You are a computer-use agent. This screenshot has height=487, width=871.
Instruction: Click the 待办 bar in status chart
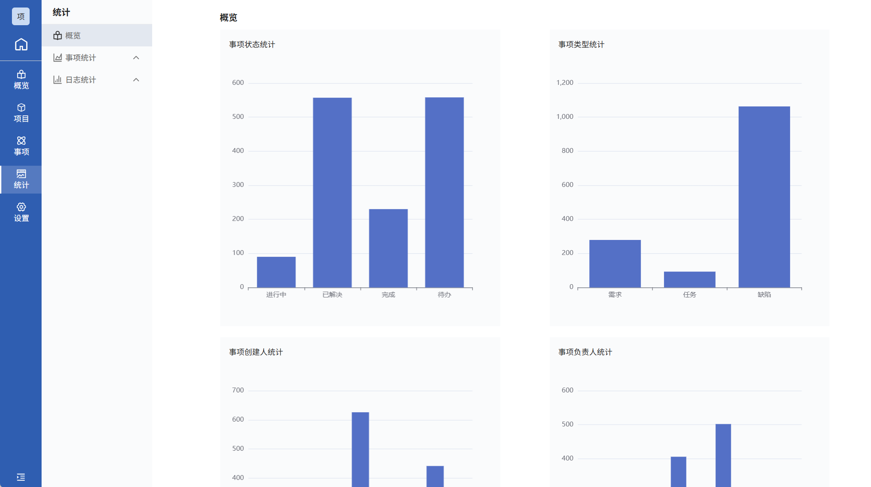[444, 192]
